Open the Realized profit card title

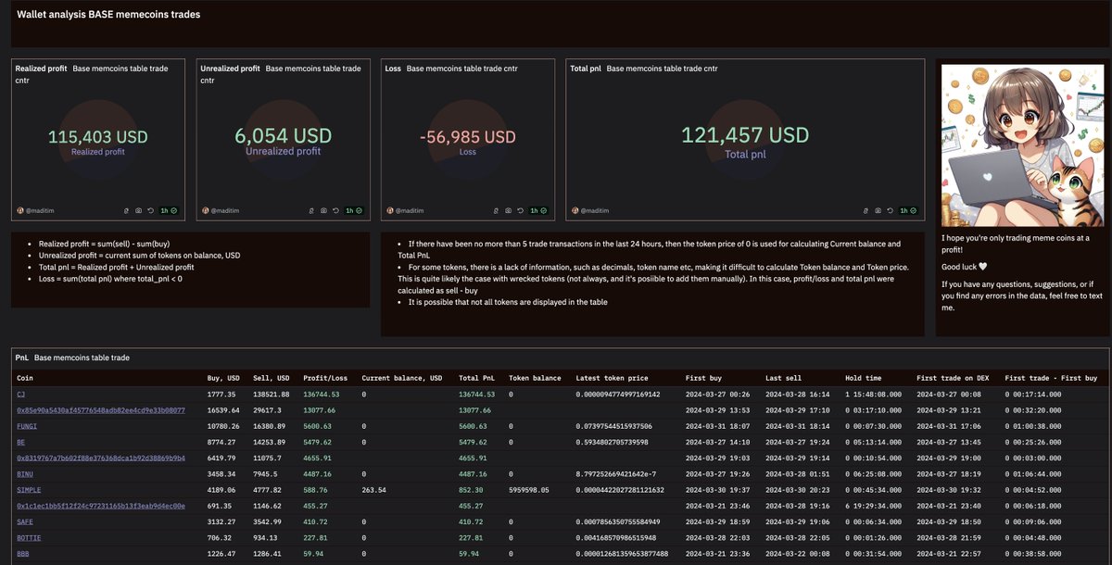click(x=42, y=69)
